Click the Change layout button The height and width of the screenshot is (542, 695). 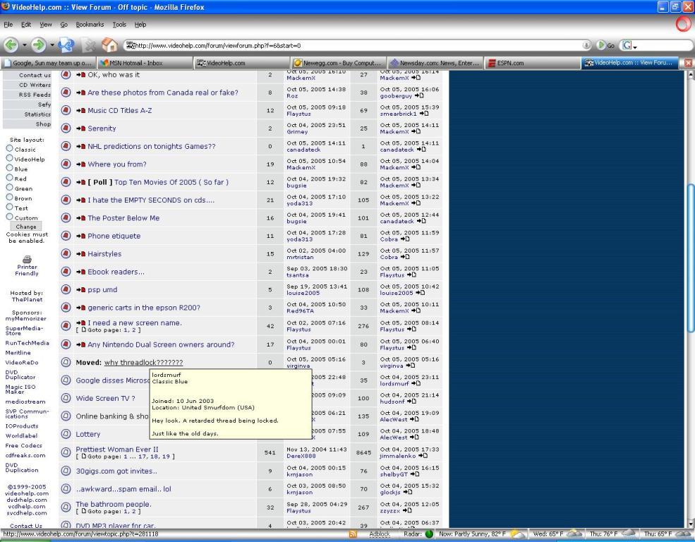[x=26, y=227]
